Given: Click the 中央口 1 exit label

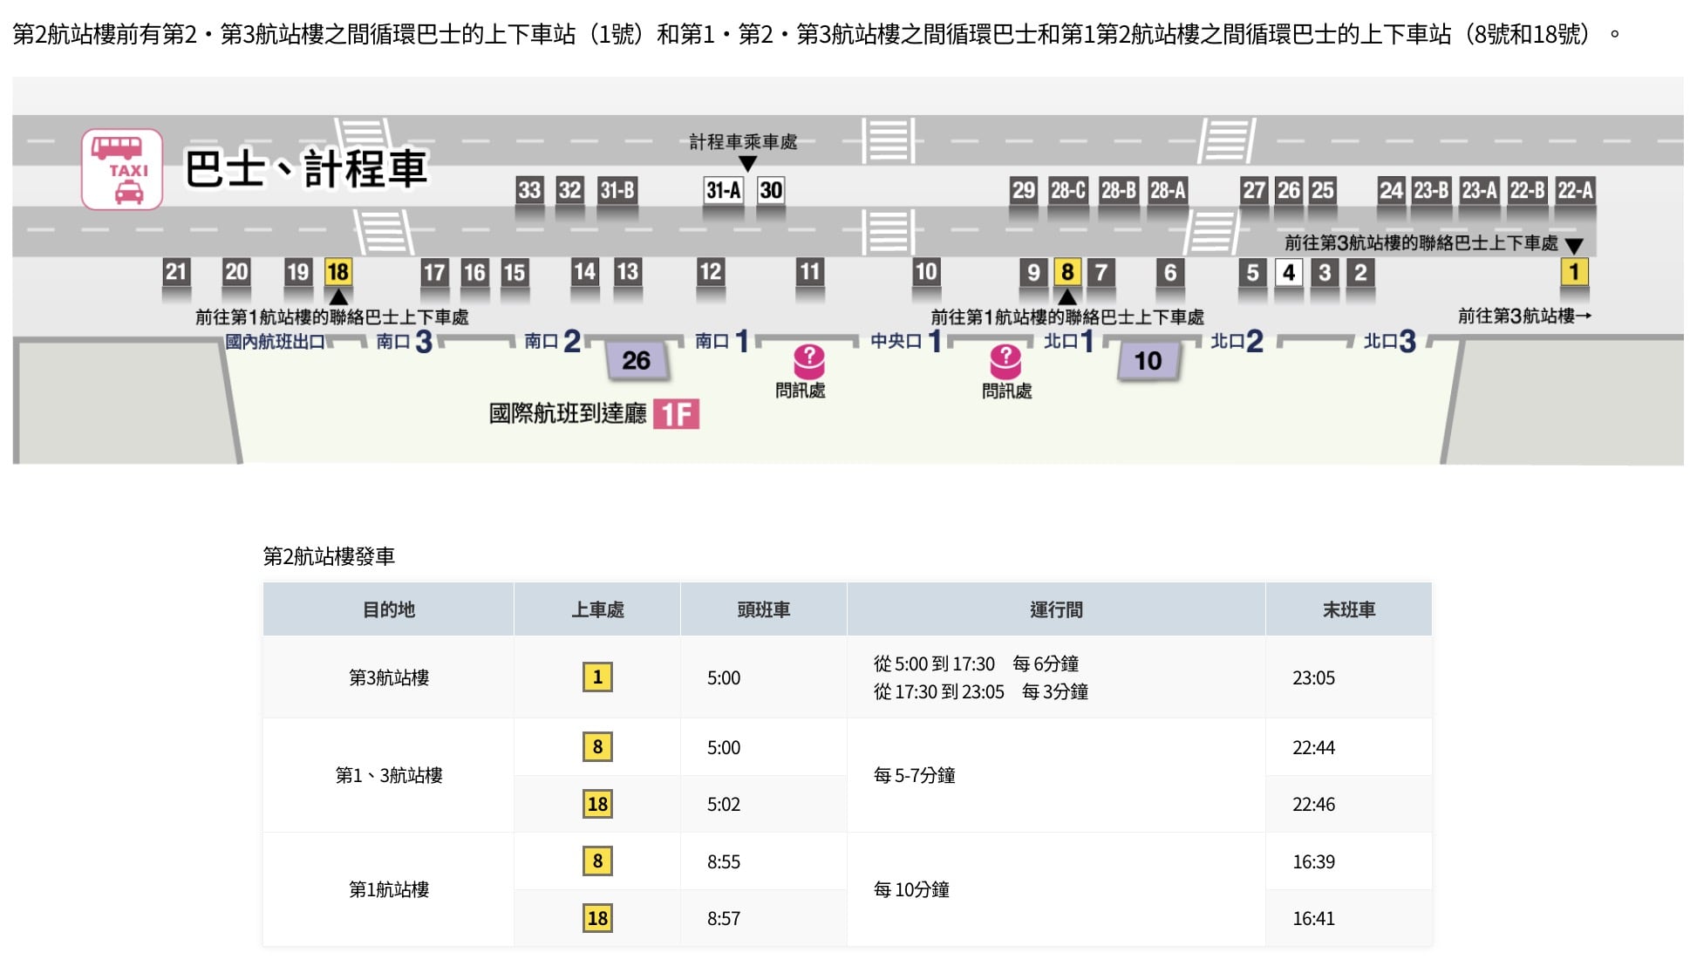Looking at the screenshot, I should [906, 341].
